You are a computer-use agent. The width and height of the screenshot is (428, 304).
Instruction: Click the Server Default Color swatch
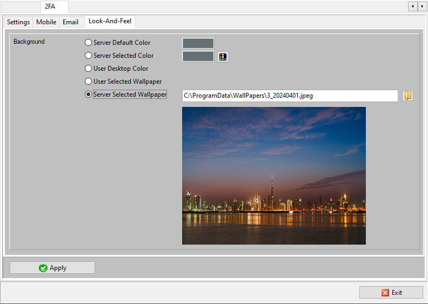198,43
